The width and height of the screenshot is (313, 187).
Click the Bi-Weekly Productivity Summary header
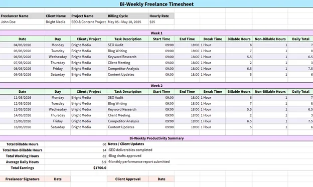click(156, 138)
